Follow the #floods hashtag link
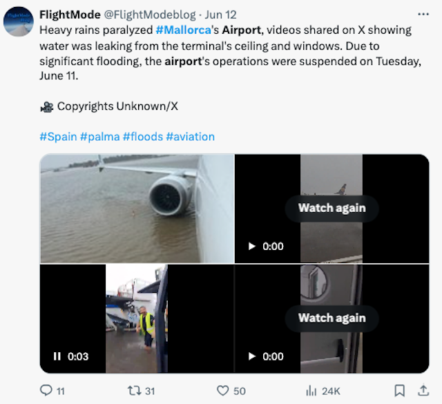 (x=142, y=137)
